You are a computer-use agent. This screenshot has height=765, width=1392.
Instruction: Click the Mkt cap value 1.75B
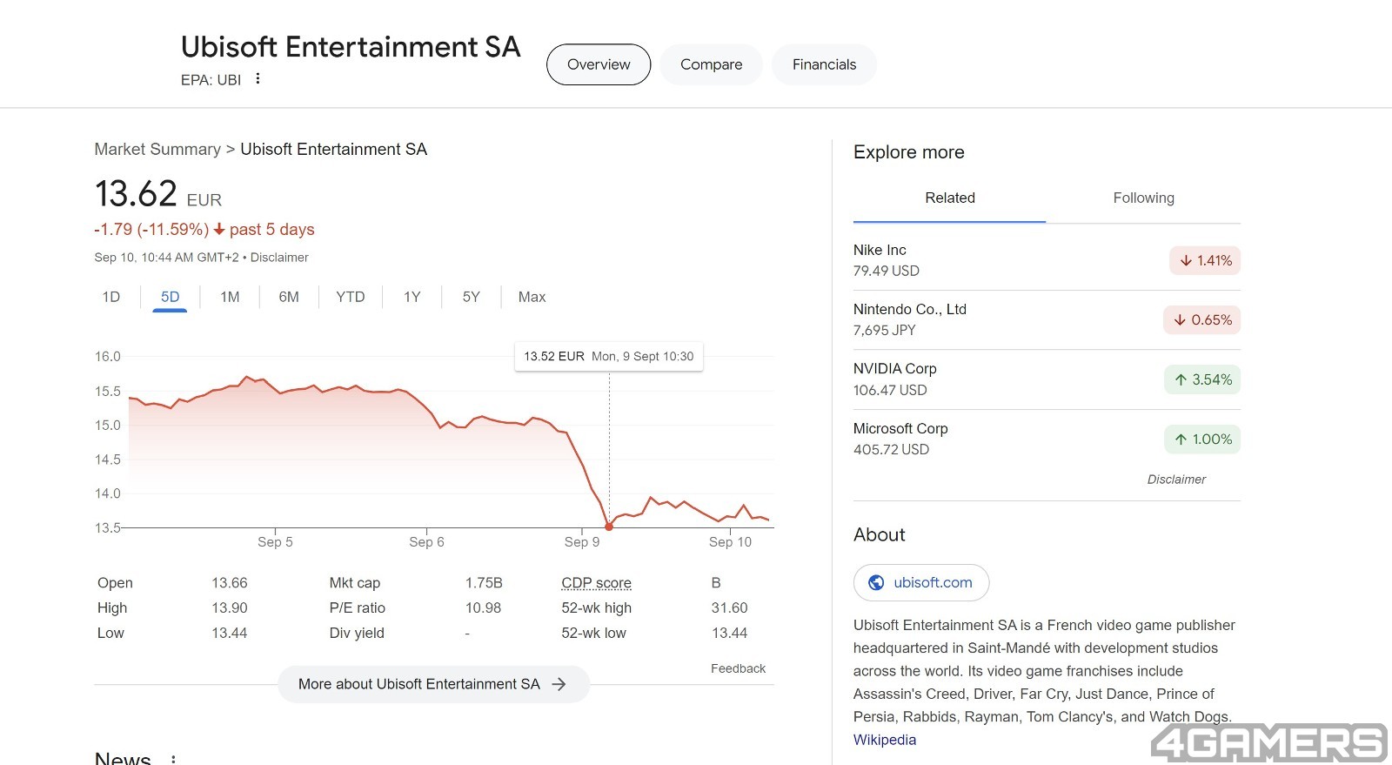pyautogui.click(x=484, y=583)
